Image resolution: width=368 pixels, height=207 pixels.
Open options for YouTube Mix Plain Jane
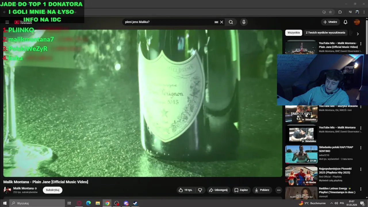tap(361, 44)
